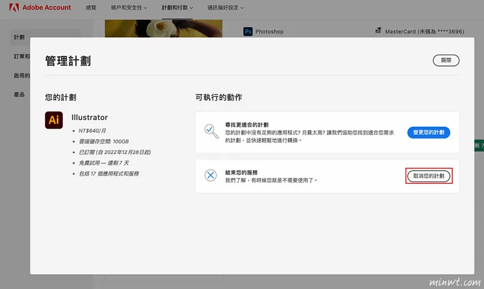Click the MasterCard ending 3696 text

[x=424, y=31]
